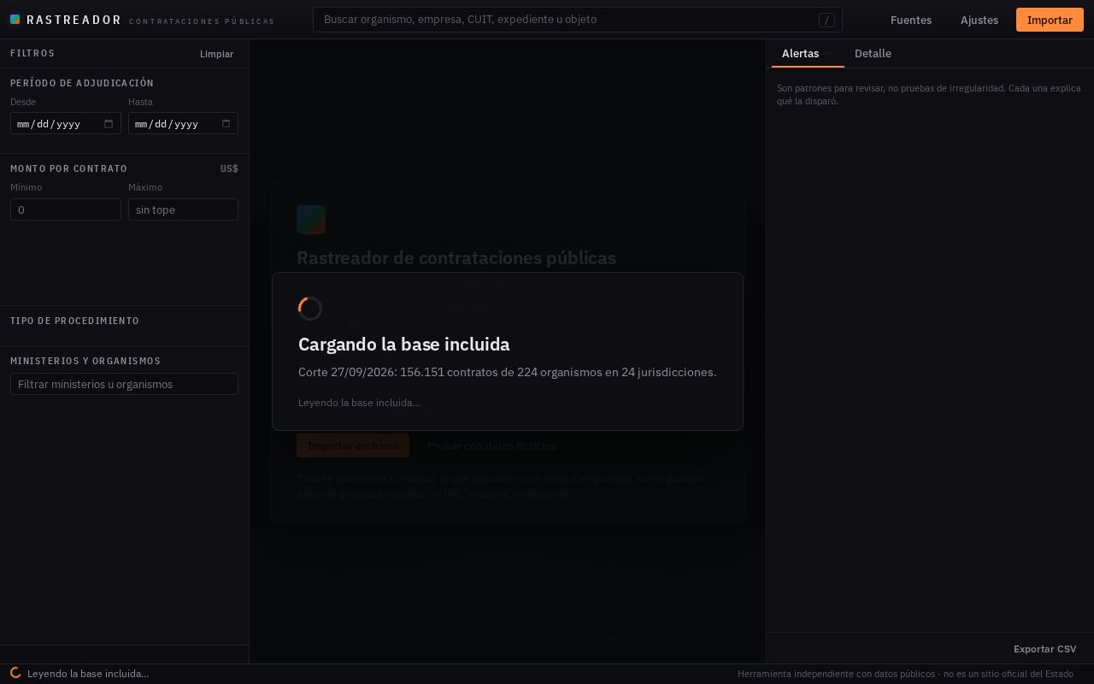Click the 'Corte 27/09/2026' summary line
Image resolution: width=1094 pixels, height=684 pixels.
pos(507,372)
